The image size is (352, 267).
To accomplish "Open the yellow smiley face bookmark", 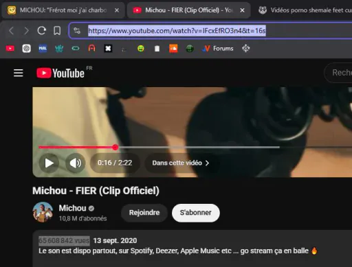I will coord(141,49).
